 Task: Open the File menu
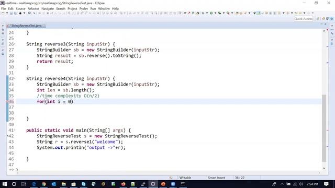4,9
